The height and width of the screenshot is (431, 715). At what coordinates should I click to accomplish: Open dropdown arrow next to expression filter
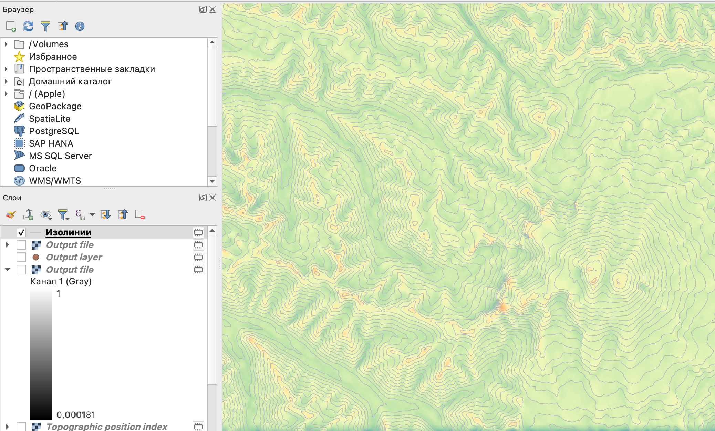pos(92,215)
